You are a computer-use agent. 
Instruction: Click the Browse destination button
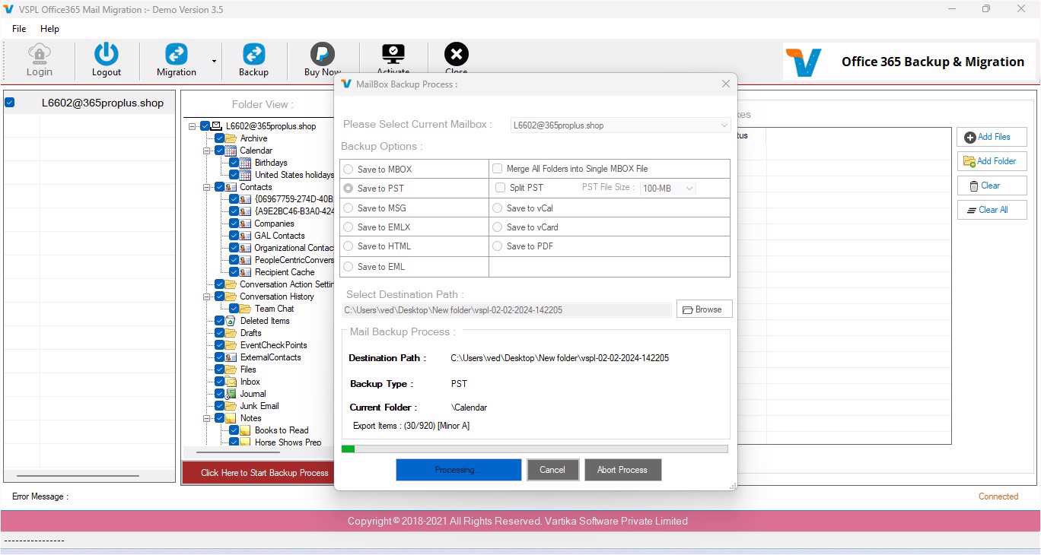(705, 309)
